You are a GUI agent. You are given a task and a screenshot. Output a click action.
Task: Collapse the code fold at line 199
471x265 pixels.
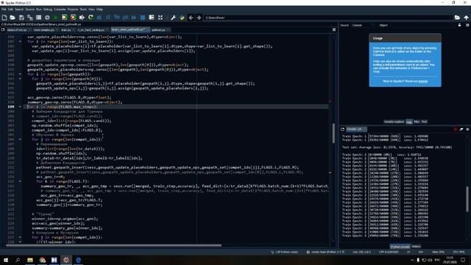[x=20, y=107]
